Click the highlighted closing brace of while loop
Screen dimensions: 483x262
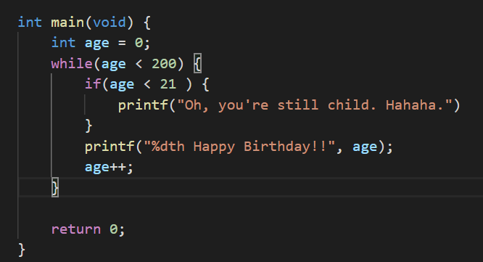pos(55,188)
